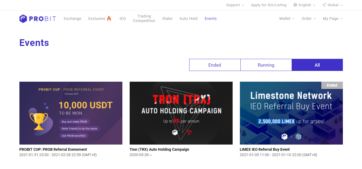362x169 pixels.
Task: Go to the Exchange page
Action: [x=72, y=19]
